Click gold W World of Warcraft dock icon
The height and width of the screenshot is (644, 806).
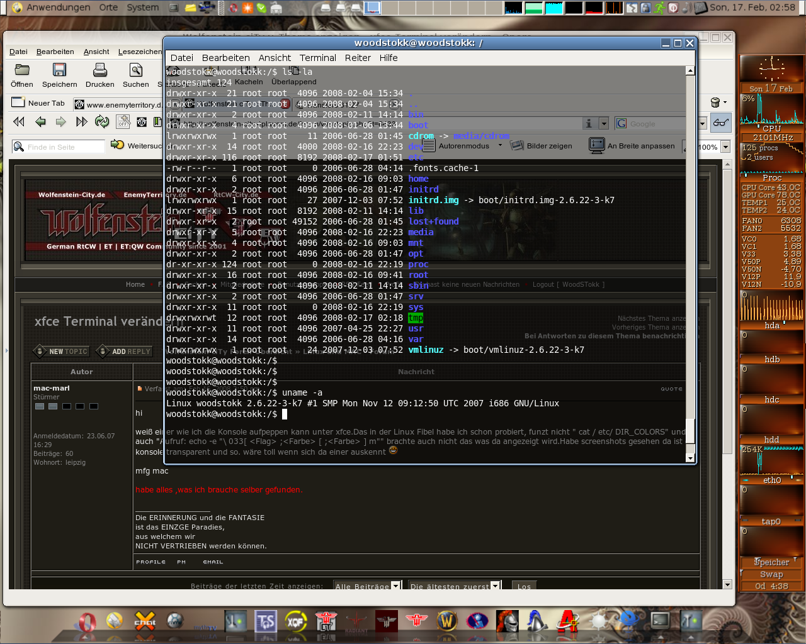tap(447, 622)
